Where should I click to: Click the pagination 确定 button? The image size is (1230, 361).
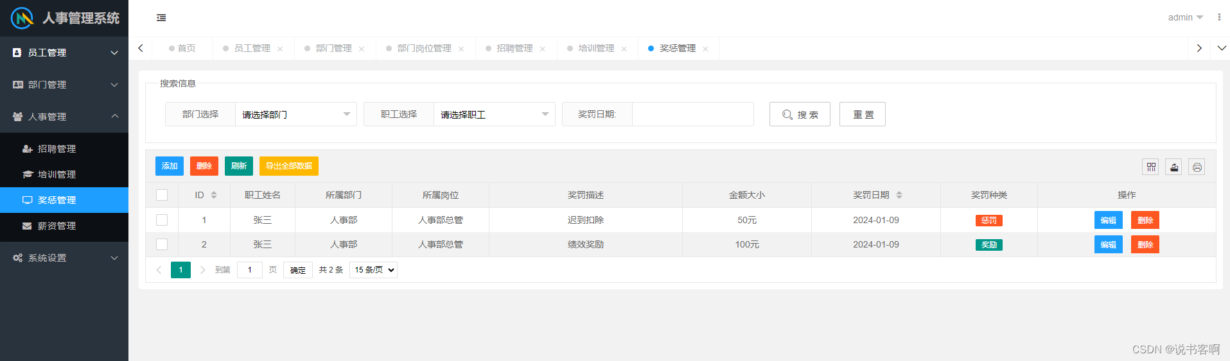tap(298, 270)
